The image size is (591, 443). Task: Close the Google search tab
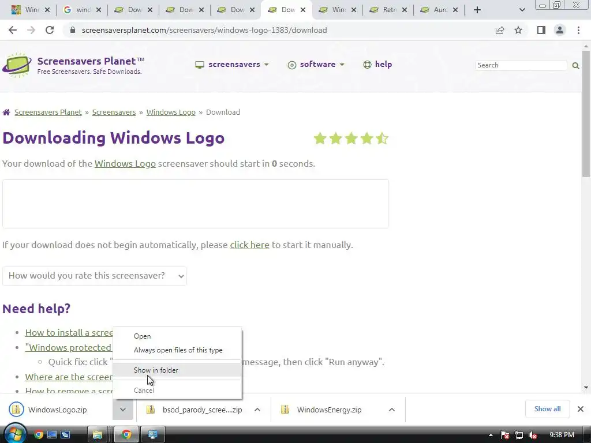coord(99,10)
